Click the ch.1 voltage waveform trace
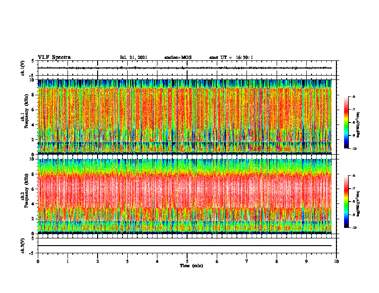The image size is (379, 293). pos(185,68)
